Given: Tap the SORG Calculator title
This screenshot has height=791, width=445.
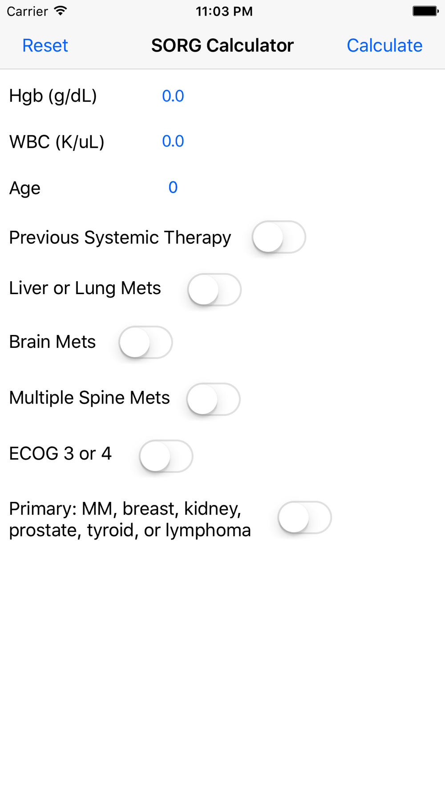Looking at the screenshot, I should coord(222,45).
